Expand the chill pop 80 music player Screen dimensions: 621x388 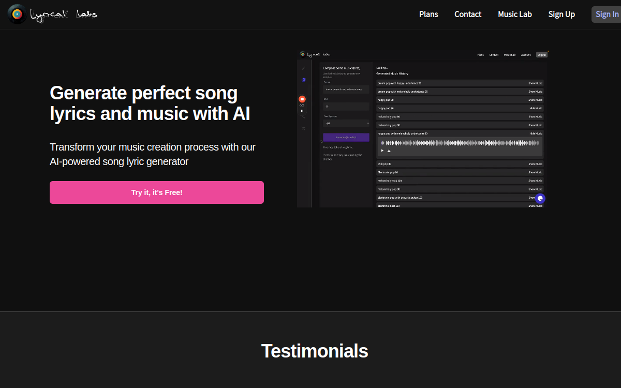pyautogui.click(x=536, y=164)
